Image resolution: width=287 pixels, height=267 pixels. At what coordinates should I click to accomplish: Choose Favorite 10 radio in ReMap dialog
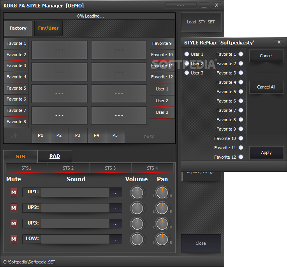pos(241,138)
